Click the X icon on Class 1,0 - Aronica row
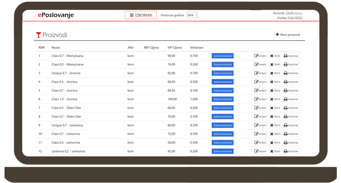341x183 pixels. point(272,99)
